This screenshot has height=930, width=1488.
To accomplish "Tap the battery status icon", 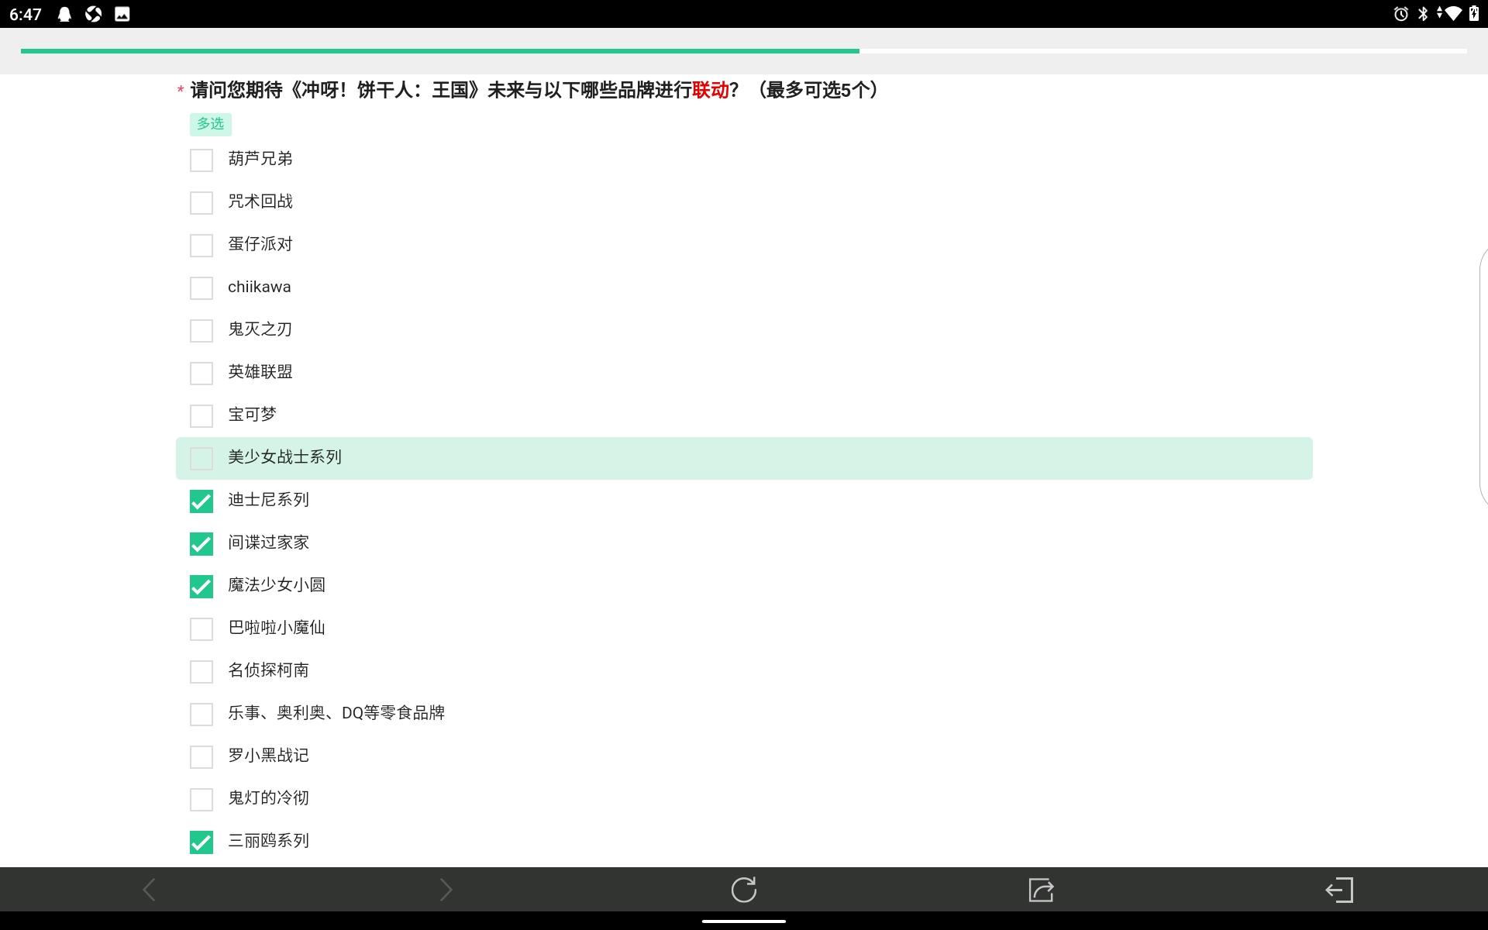I will [x=1474, y=13].
